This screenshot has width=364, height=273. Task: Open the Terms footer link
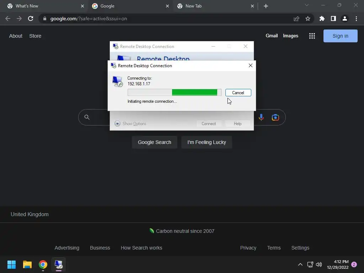pos(274,248)
